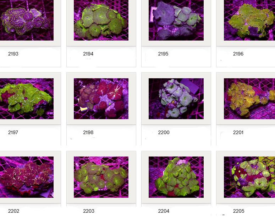Select the red coral thumbnail 2198
The image size is (275, 217).
tap(101, 99)
